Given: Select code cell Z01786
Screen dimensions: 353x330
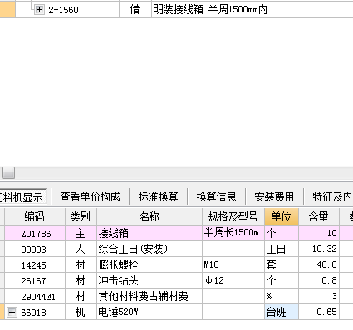Looking at the screenshot, I should (x=35, y=233).
